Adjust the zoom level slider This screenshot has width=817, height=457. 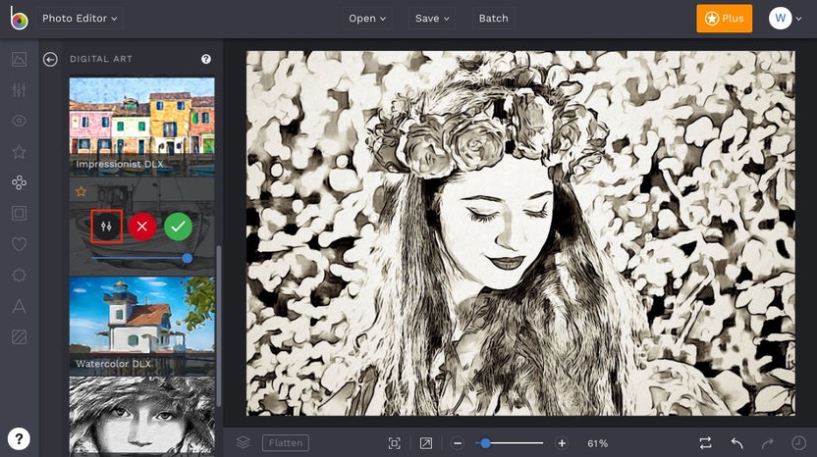tap(509, 443)
